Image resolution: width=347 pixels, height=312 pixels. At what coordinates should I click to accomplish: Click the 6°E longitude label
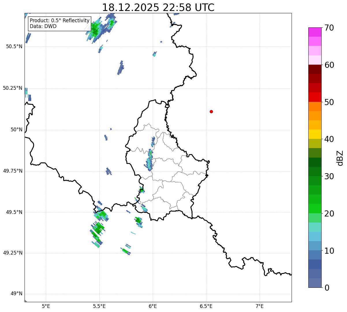pos(153,306)
